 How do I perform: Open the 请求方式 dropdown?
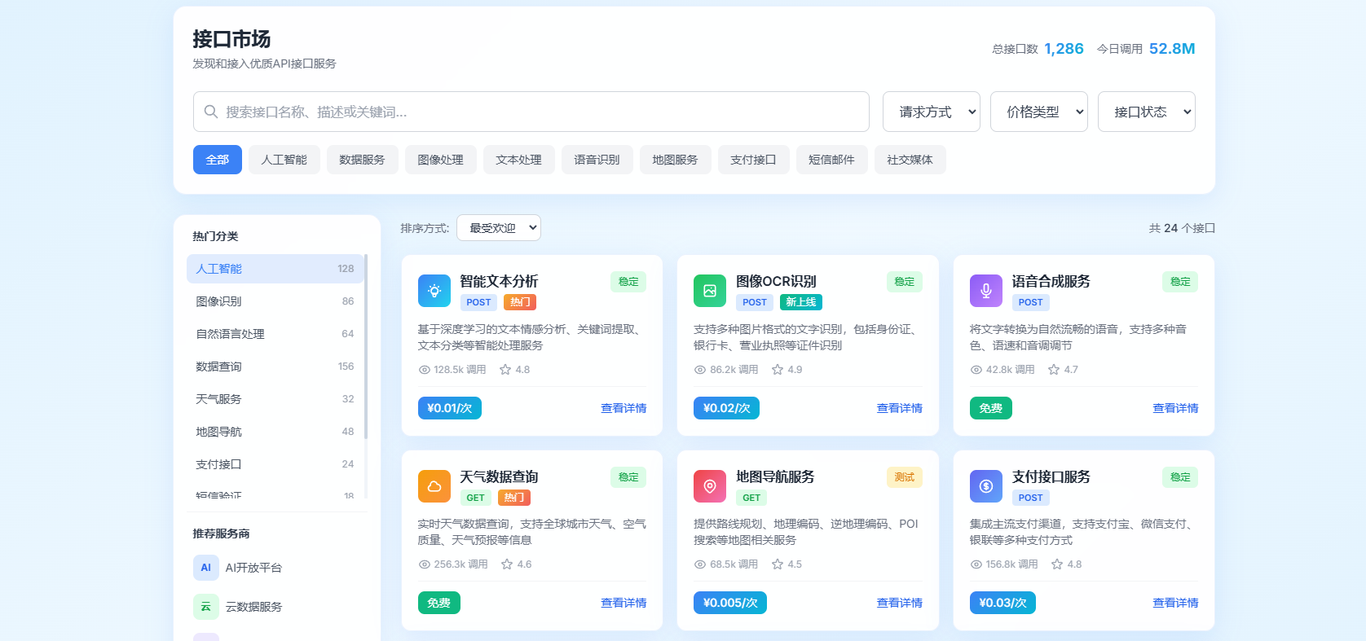(932, 112)
